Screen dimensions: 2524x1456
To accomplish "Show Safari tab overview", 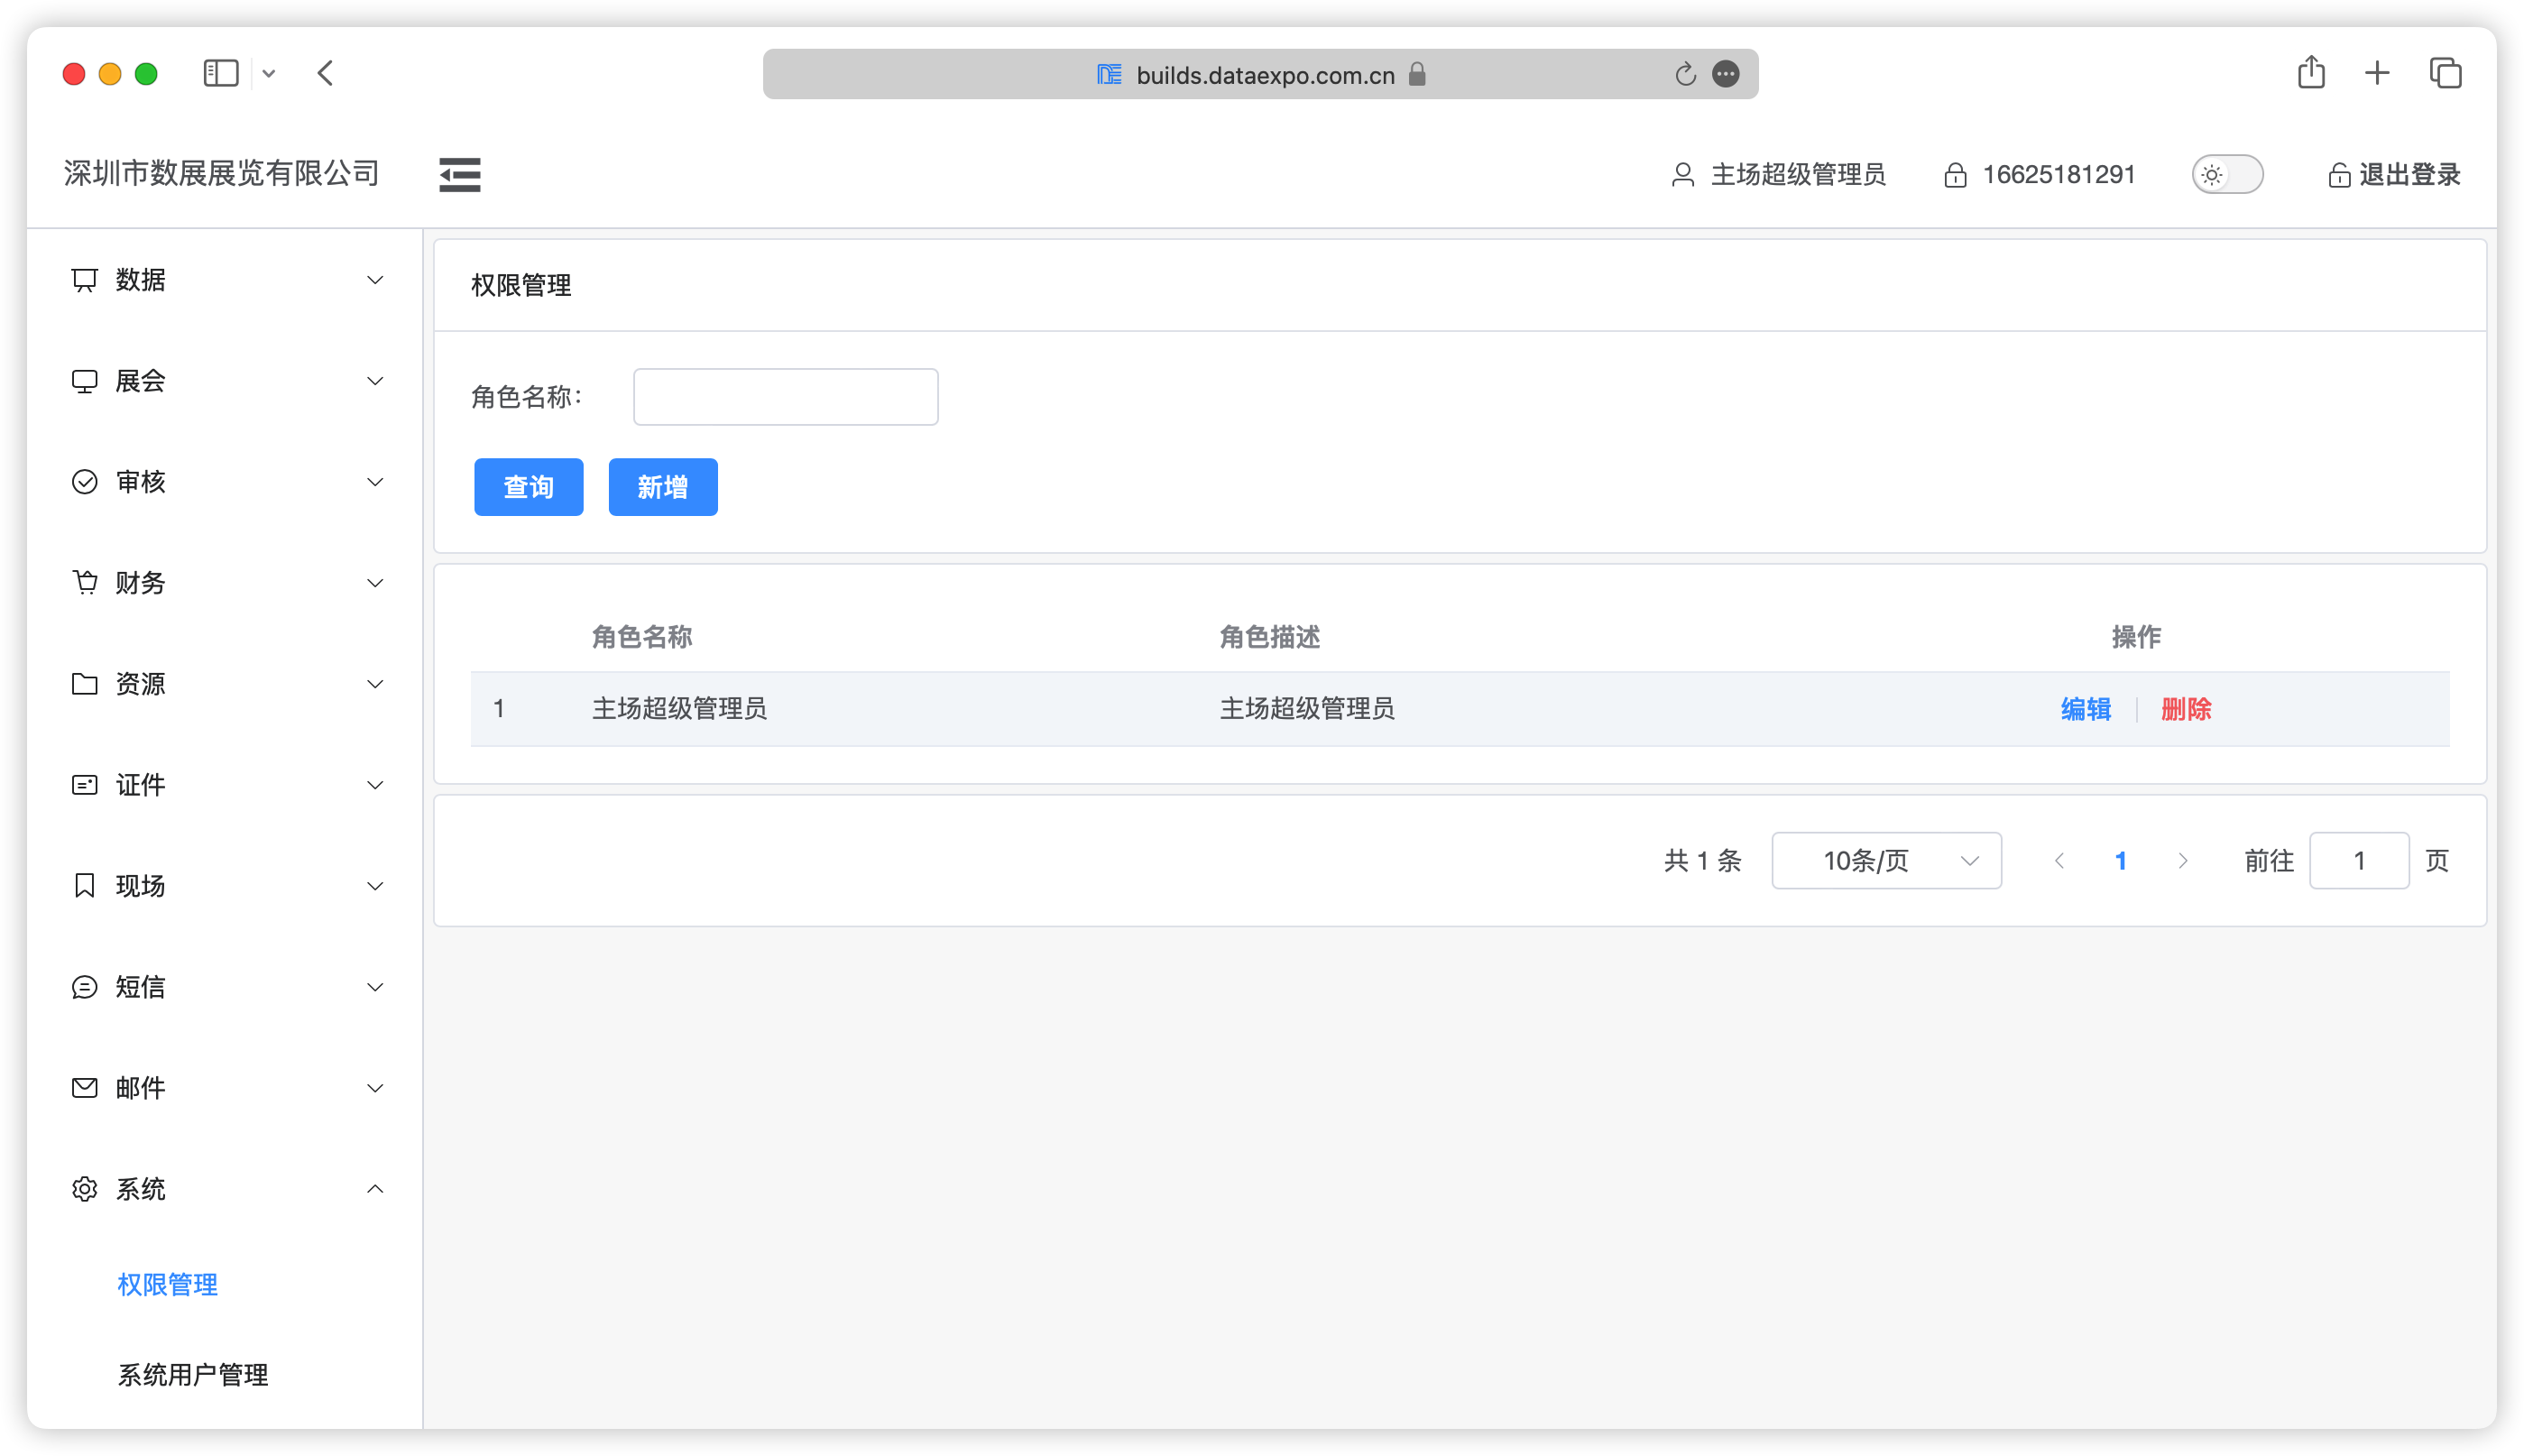I will click(2446, 73).
